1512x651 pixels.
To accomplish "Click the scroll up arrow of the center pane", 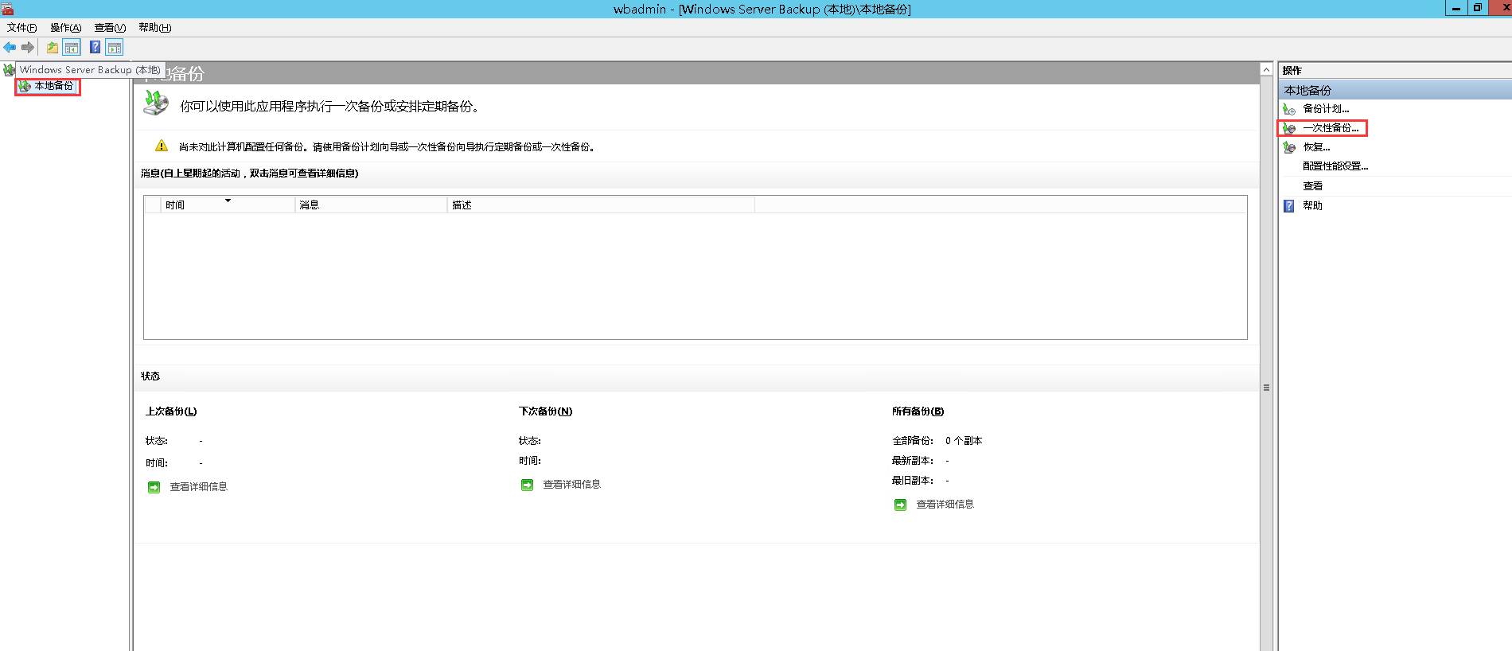I will (x=1266, y=70).
